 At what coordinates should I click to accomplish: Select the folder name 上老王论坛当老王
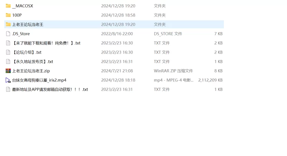[28, 24]
